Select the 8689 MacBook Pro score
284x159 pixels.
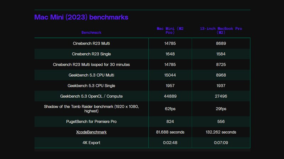tap(221, 43)
